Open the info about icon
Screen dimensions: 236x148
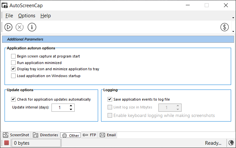tap(32, 27)
